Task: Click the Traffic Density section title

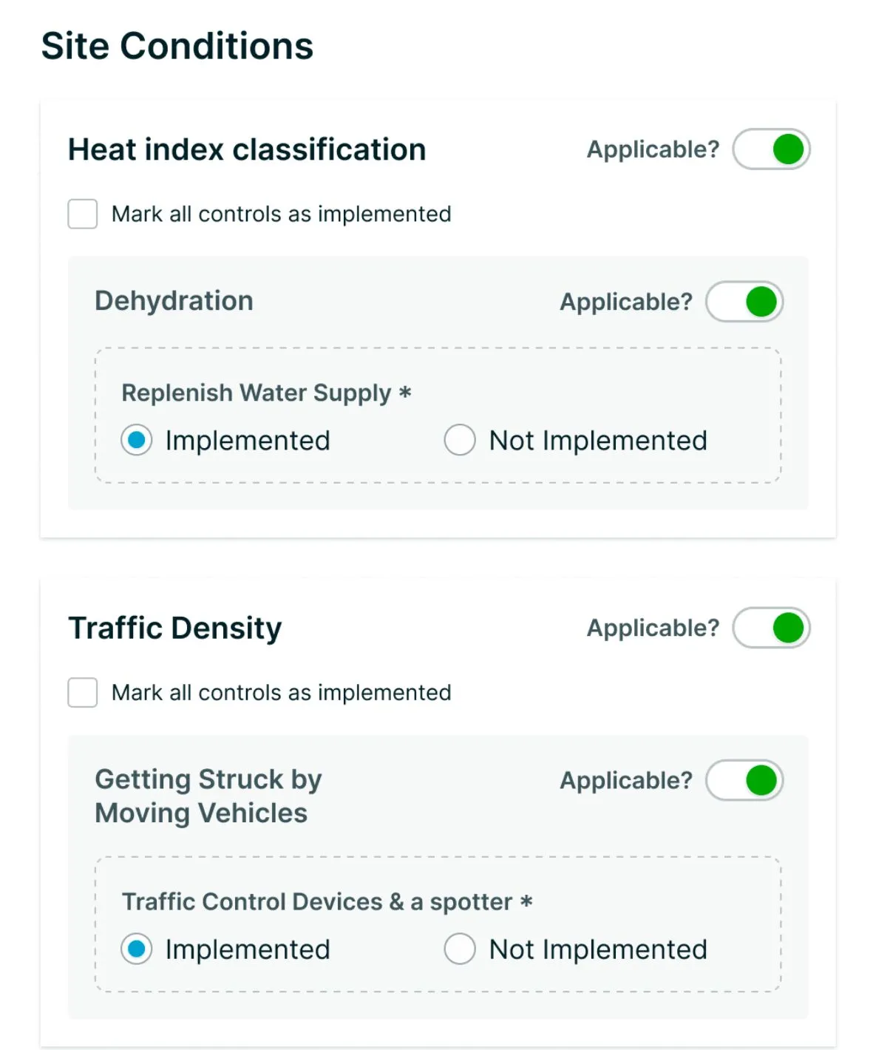Action: tap(175, 628)
